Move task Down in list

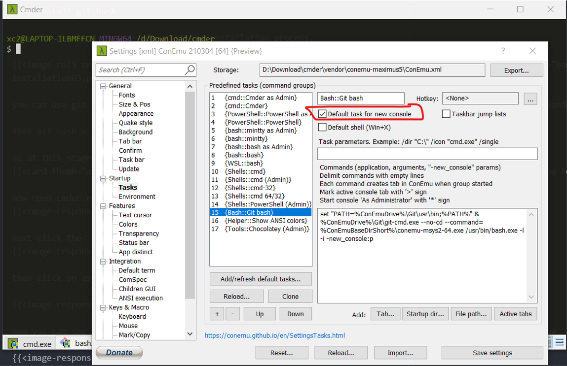pos(296,314)
